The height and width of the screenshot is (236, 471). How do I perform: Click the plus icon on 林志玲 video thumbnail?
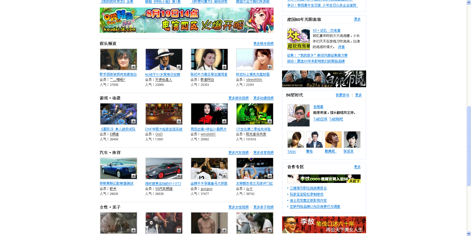point(270,67)
